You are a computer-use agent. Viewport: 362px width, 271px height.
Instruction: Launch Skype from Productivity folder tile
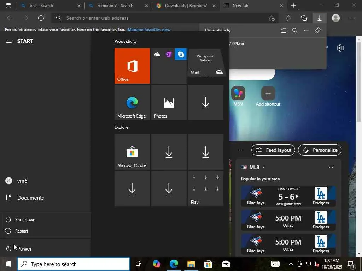[181, 54]
